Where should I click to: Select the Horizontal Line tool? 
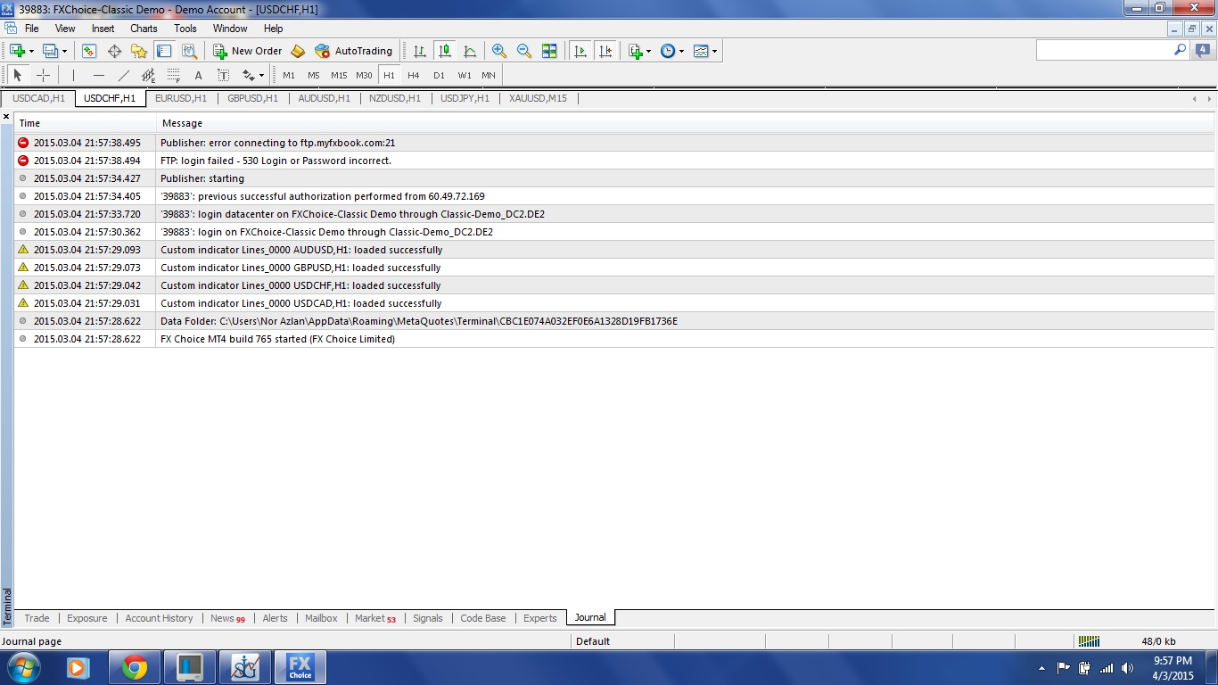pos(98,75)
